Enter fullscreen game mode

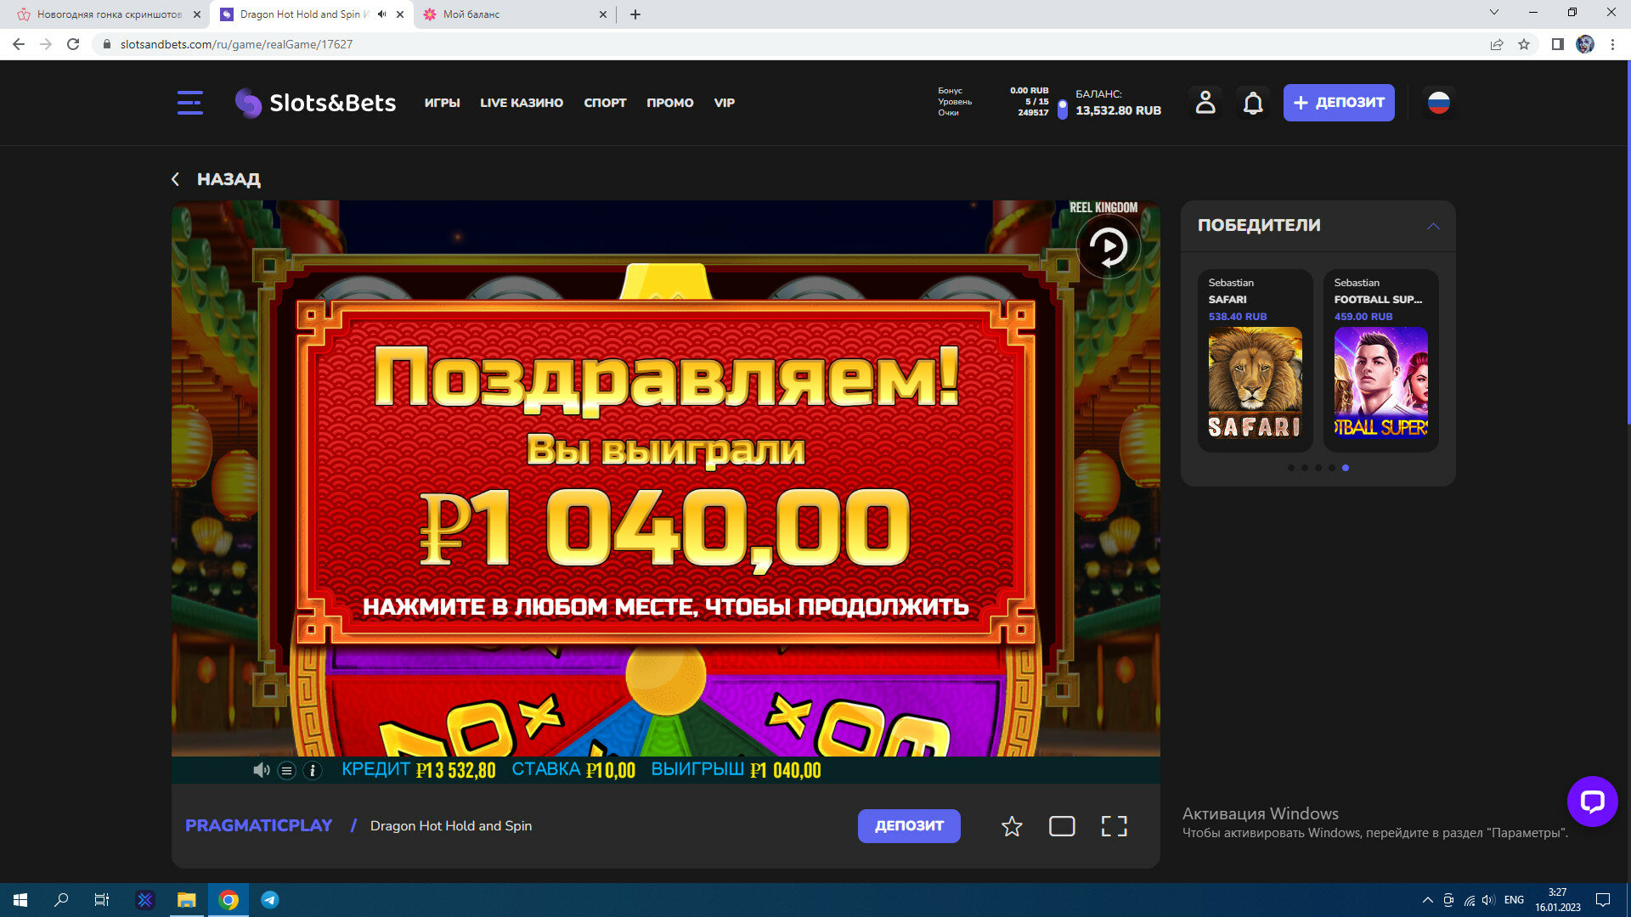[1114, 826]
